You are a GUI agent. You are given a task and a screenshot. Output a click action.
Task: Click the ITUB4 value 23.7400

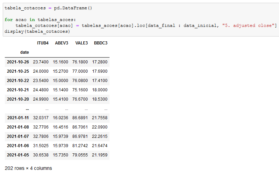click(41, 62)
